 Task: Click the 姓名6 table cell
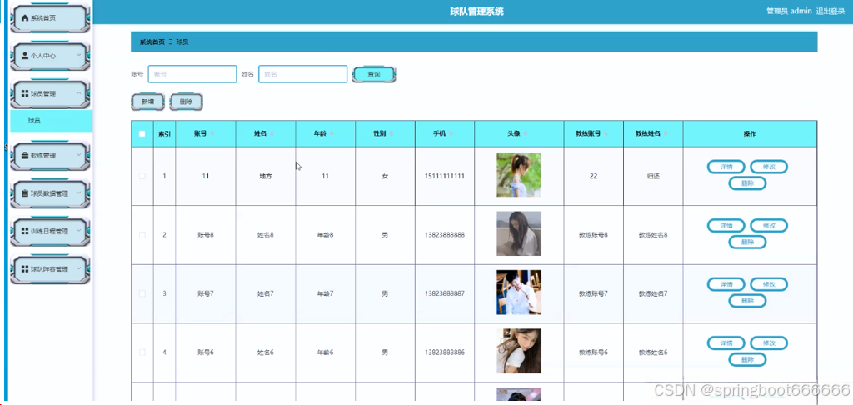pos(266,352)
